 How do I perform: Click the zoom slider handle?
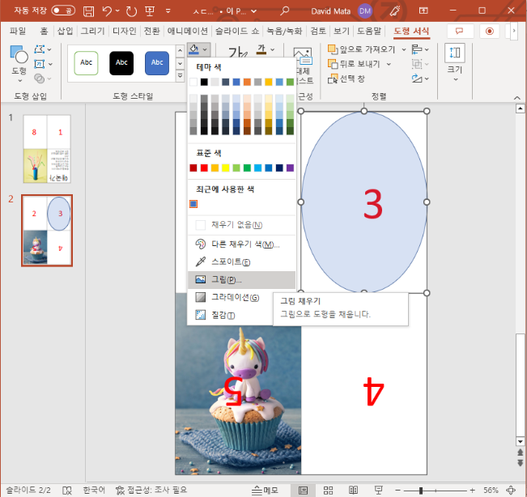click(x=420, y=491)
